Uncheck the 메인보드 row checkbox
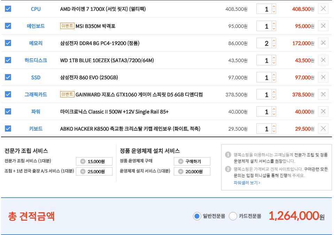 [x=8, y=26]
